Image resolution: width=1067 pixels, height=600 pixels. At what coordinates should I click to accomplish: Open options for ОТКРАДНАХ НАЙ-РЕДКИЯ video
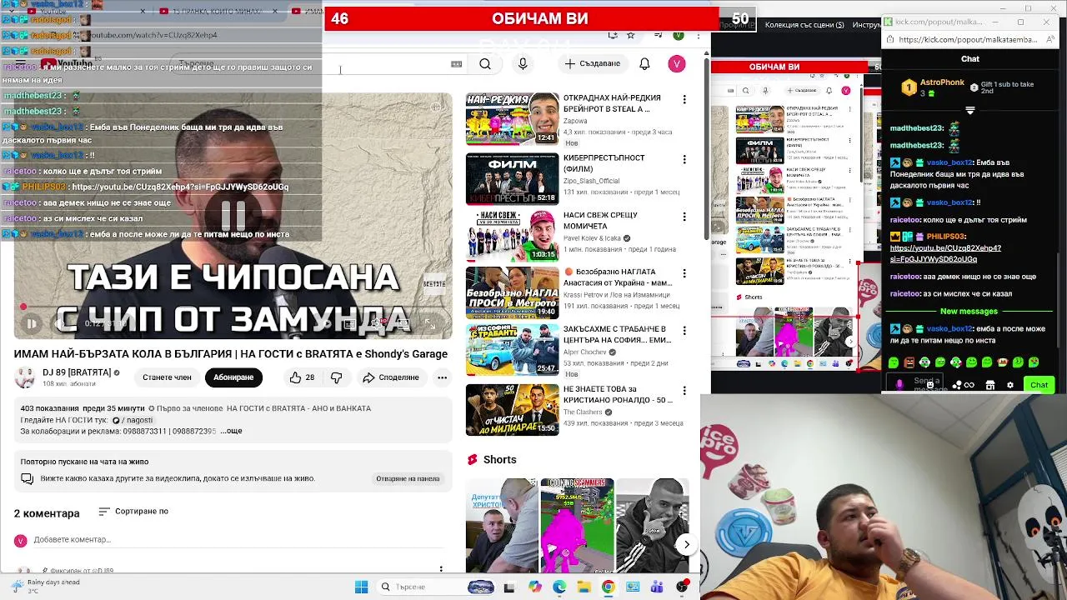[x=684, y=99]
